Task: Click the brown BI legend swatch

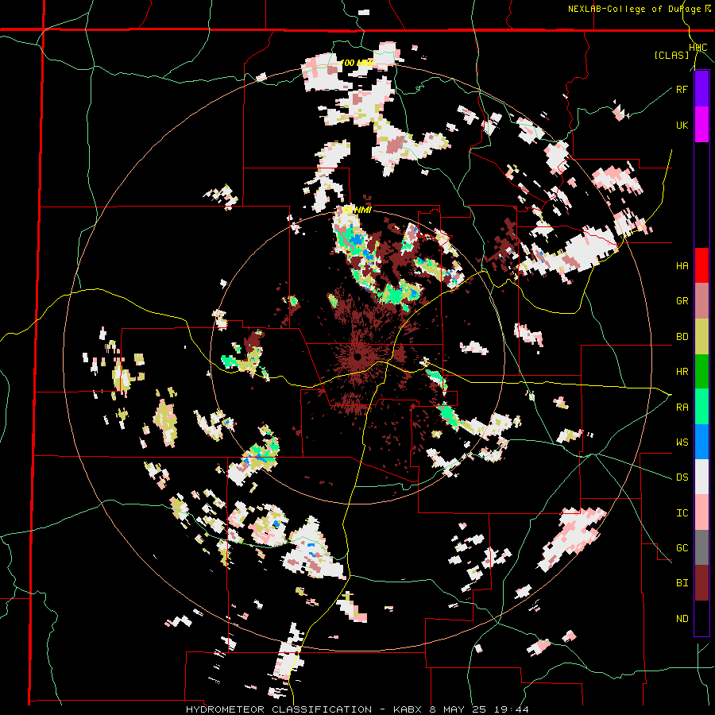Action: [701, 583]
